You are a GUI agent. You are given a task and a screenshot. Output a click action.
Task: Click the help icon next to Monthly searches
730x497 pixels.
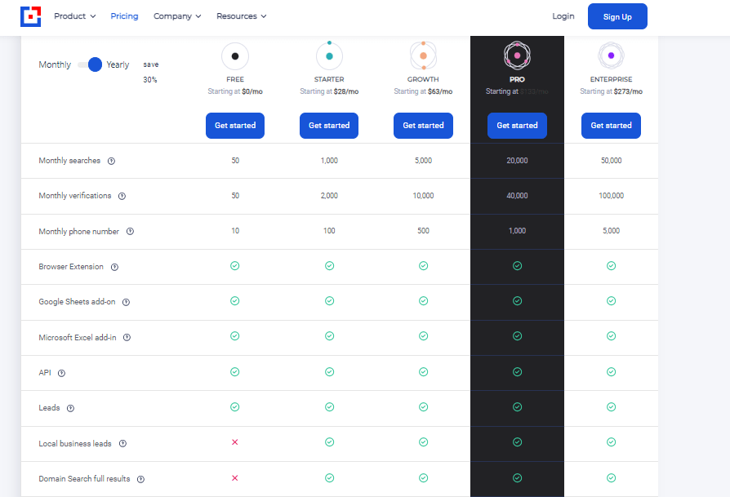pos(112,161)
